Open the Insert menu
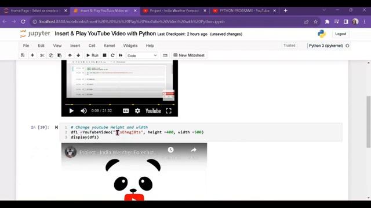This screenshot has height=208, width=371. coord(75,46)
